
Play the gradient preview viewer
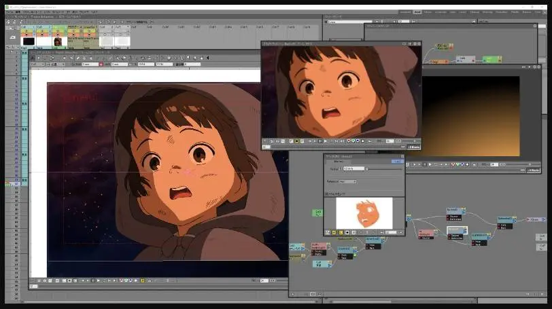coord(430,164)
